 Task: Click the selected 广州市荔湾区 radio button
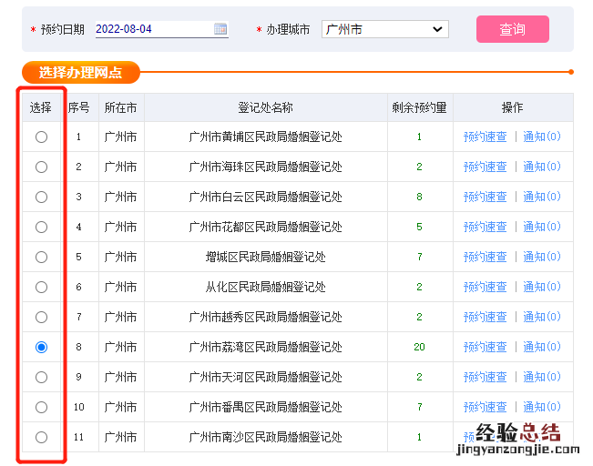click(41, 347)
